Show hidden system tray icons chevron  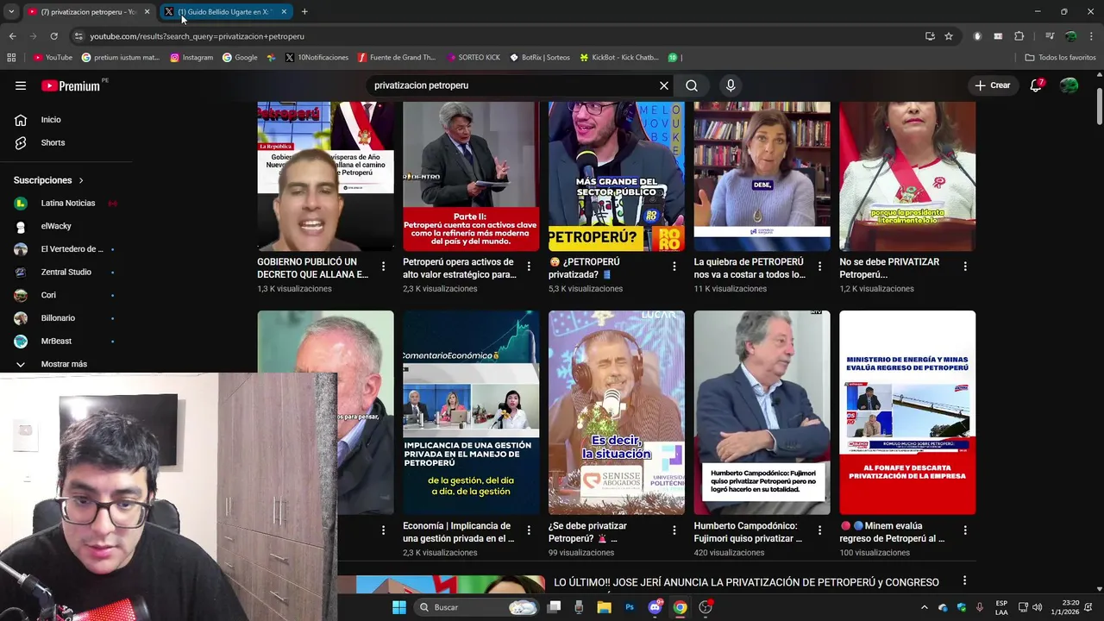tap(925, 607)
